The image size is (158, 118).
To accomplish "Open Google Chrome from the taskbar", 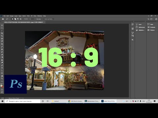I will [75, 101].
